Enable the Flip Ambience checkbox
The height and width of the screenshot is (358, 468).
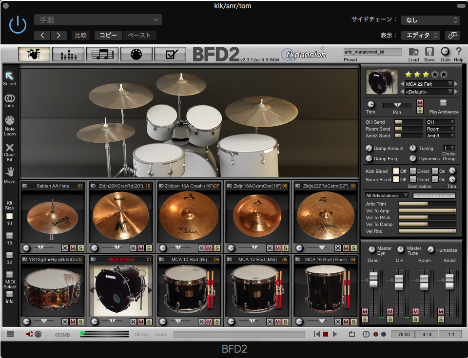[x=443, y=103]
